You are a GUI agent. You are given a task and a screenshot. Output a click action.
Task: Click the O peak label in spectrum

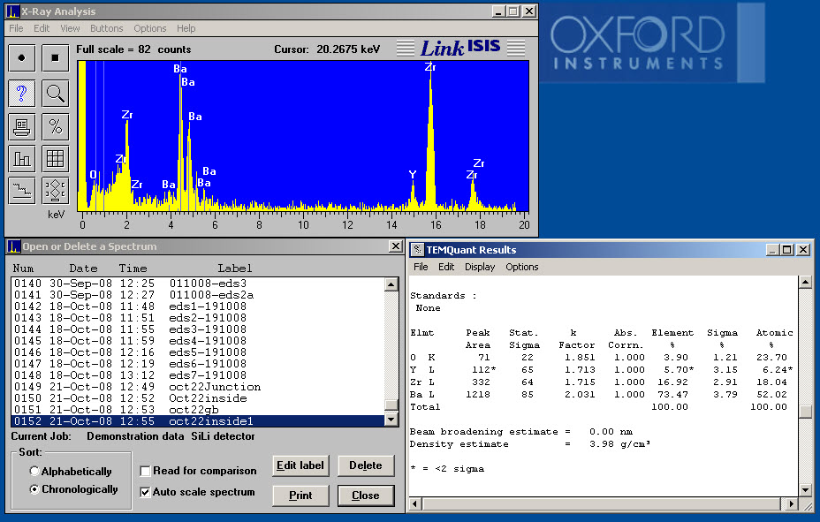(93, 175)
